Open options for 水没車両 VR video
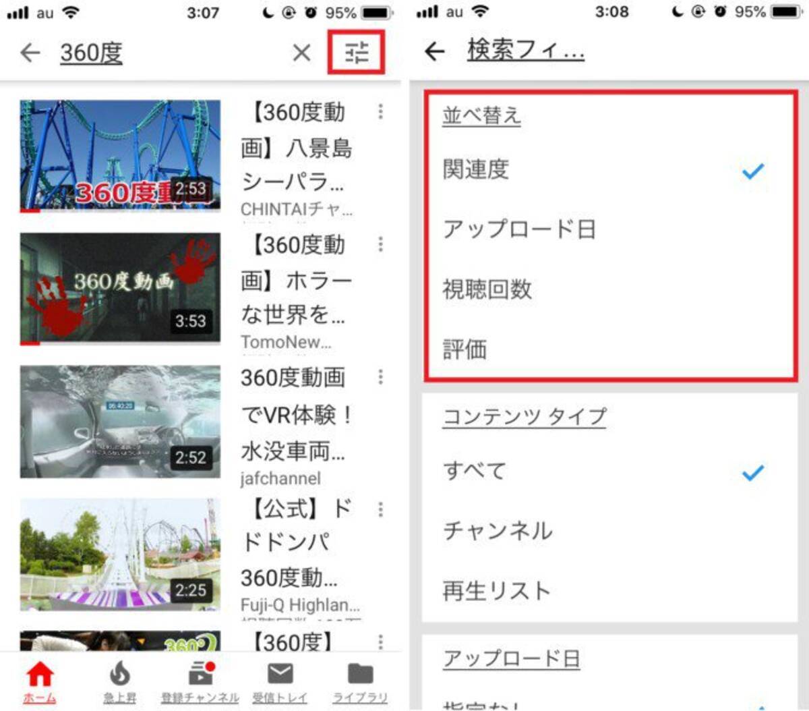The image size is (809, 711). pyautogui.click(x=381, y=376)
